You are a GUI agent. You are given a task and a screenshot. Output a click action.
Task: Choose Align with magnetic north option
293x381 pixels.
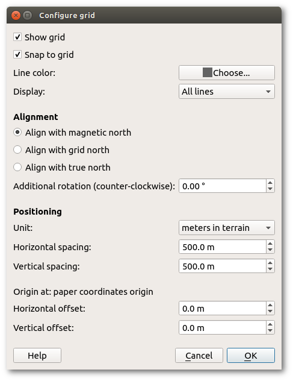17,133
